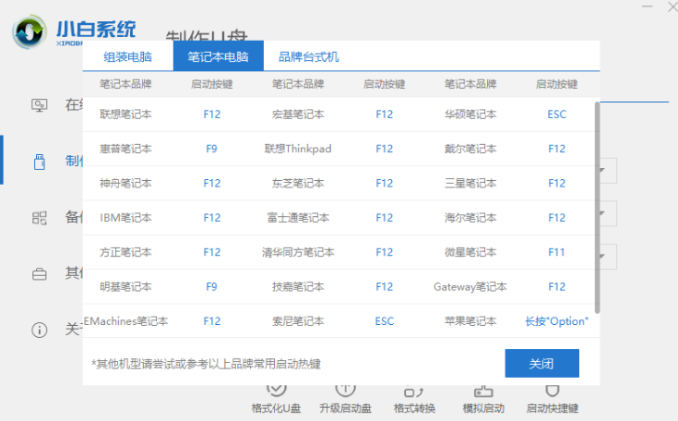
Task: Expand the second dropdown arrow behind the dialog
Action: [601, 213]
